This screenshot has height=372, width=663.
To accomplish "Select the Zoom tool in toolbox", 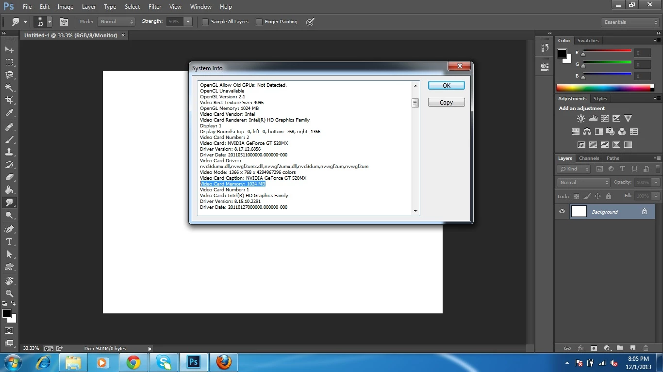I will (x=9, y=293).
